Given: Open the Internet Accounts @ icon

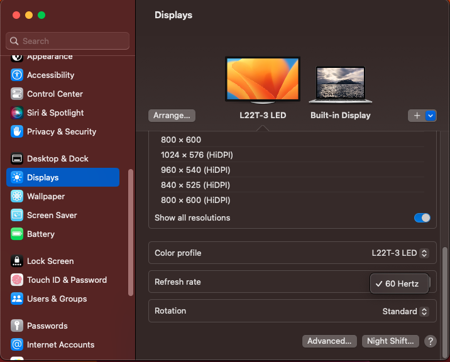Looking at the screenshot, I should (x=17, y=344).
